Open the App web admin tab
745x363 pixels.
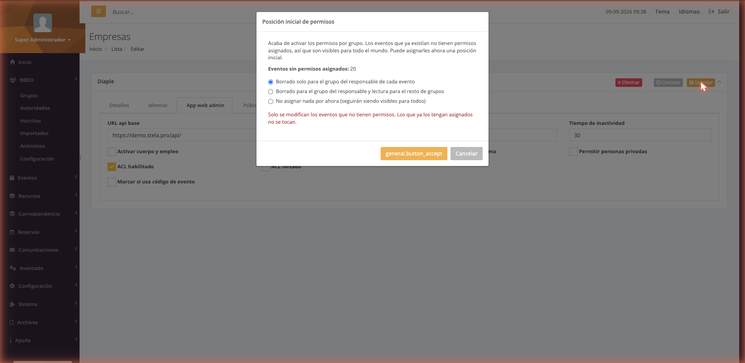(205, 105)
